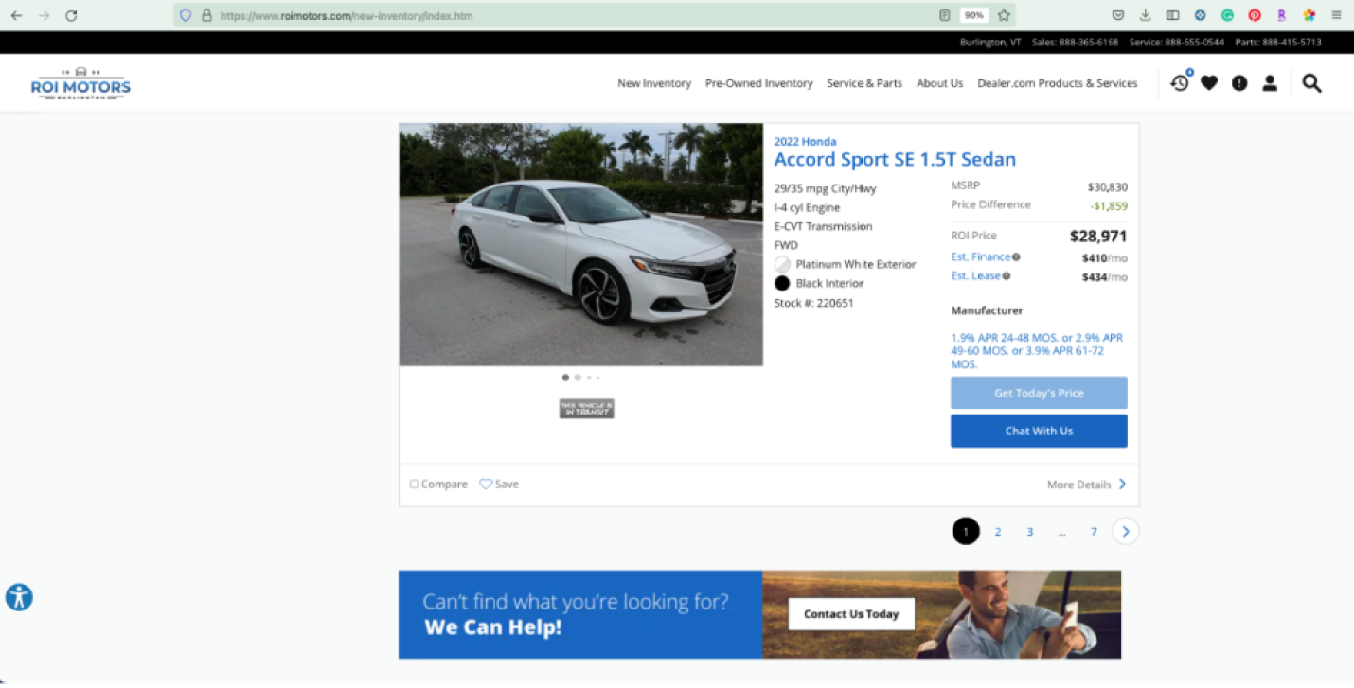This screenshot has width=1354, height=688.
Task: Toggle reader view icon in address bar
Action: coord(945,15)
